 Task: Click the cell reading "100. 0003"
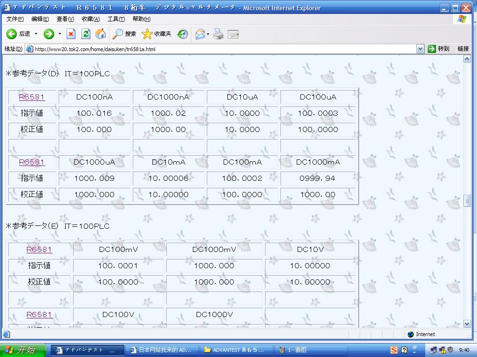pos(318,113)
